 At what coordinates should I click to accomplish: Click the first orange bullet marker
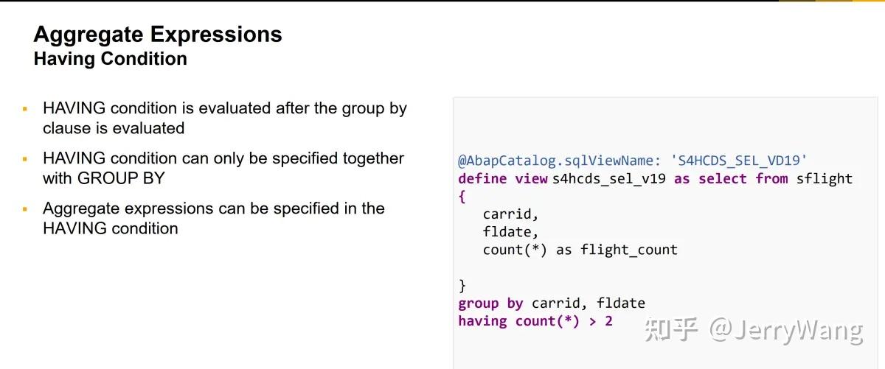click(x=25, y=109)
